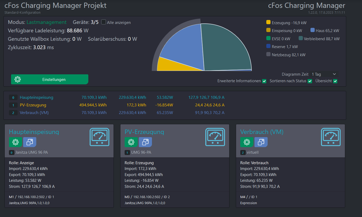
Task: Click M3 / 192.168.100.2:502 / ID 2 address
Action: (x=147, y=197)
